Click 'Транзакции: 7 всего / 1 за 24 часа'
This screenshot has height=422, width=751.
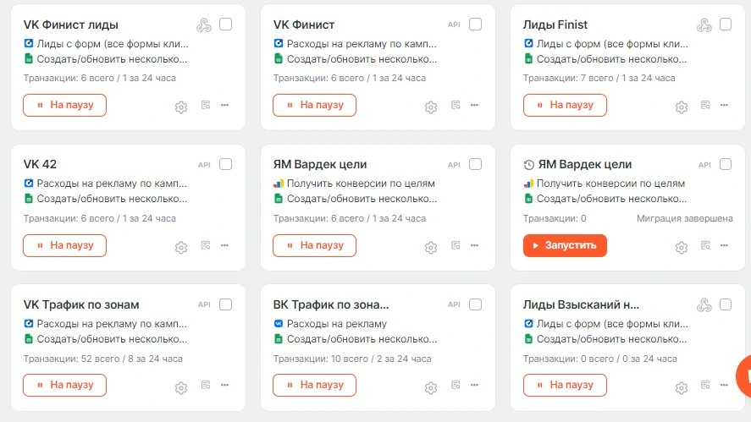pos(599,78)
